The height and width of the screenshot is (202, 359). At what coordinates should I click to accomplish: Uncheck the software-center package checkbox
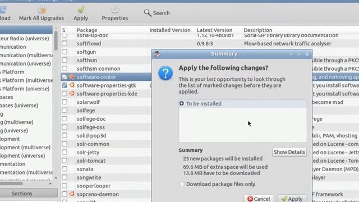pyautogui.click(x=65, y=77)
